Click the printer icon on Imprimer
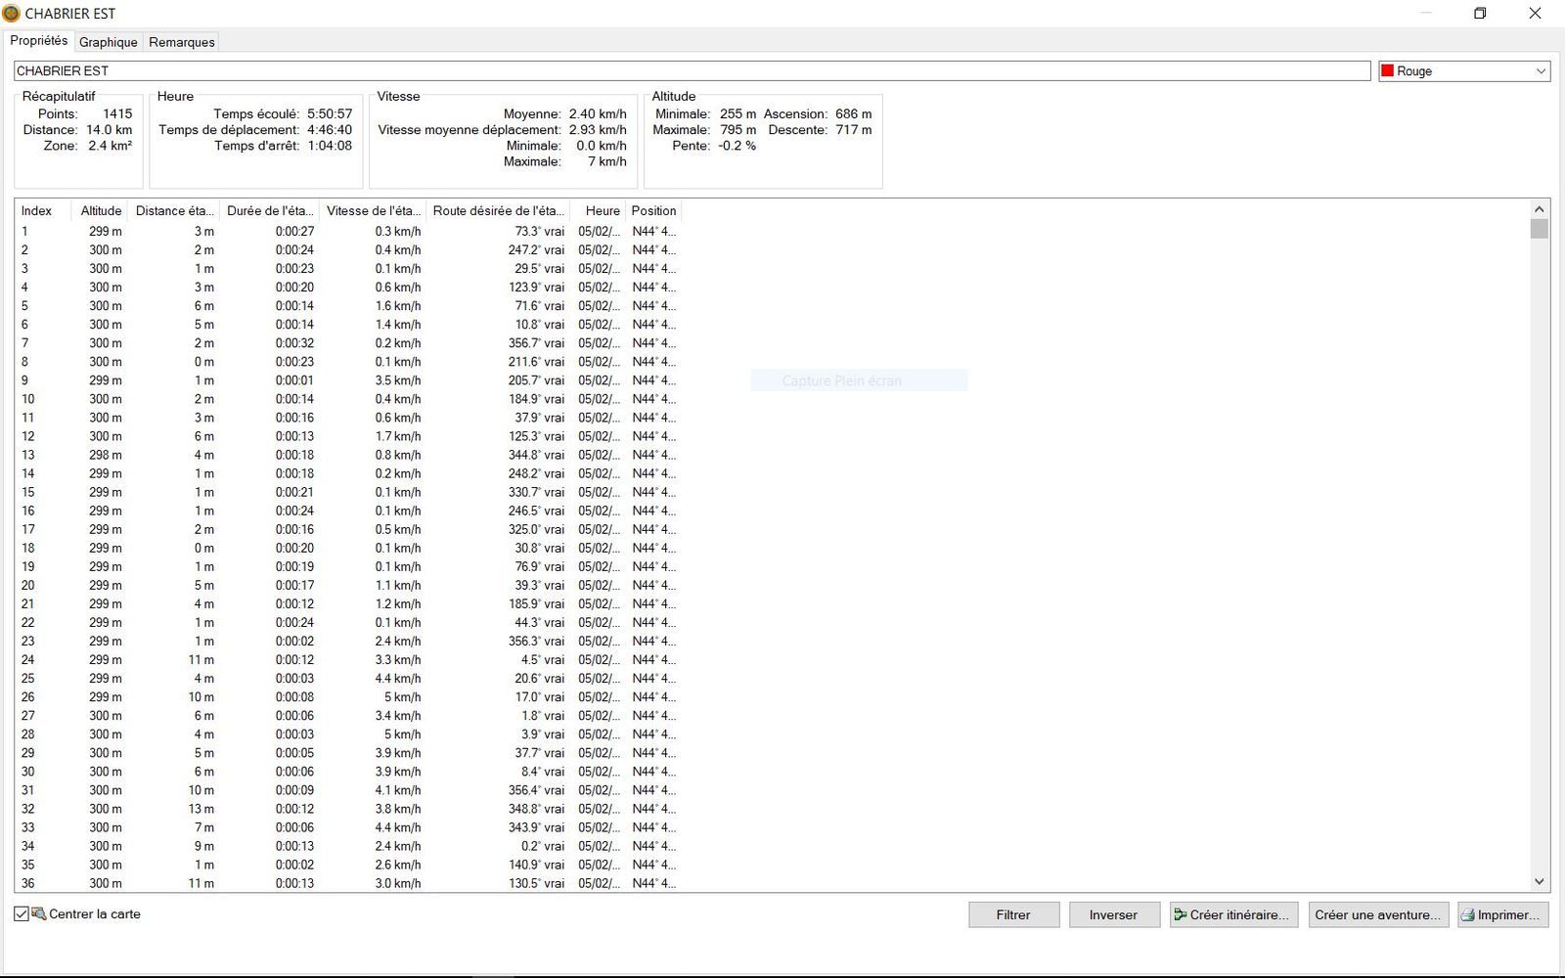 pos(1468,915)
